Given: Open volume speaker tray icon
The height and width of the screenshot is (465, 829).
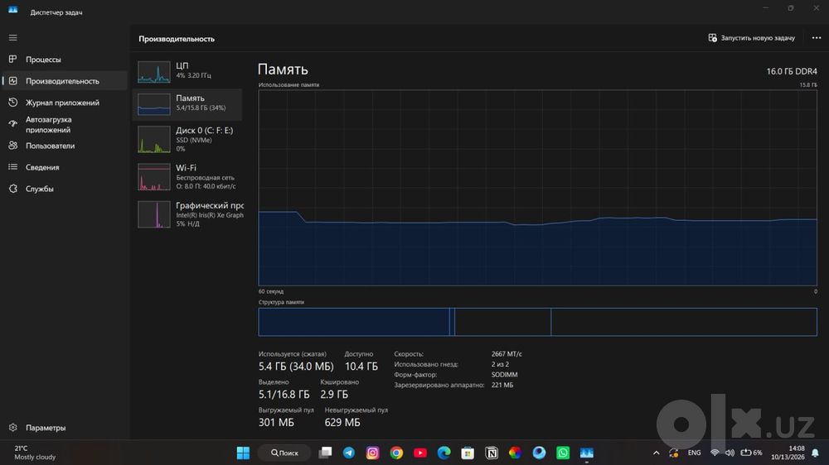Looking at the screenshot, I should pos(730,453).
